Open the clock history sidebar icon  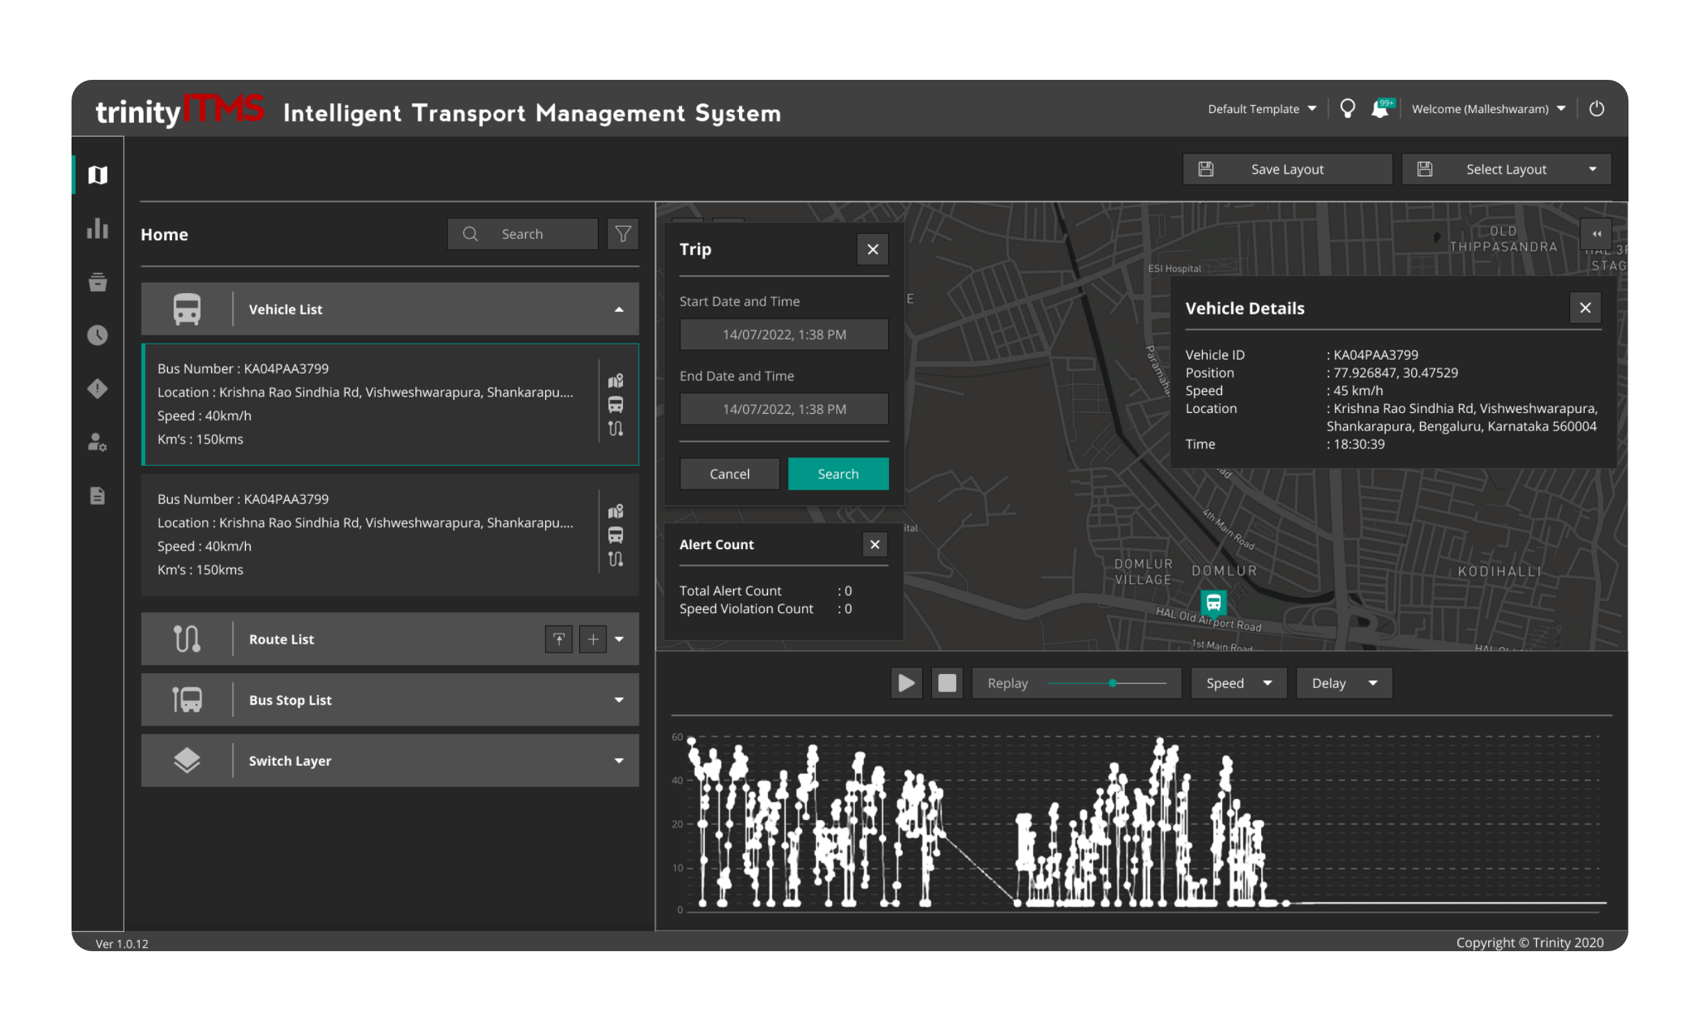(98, 335)
